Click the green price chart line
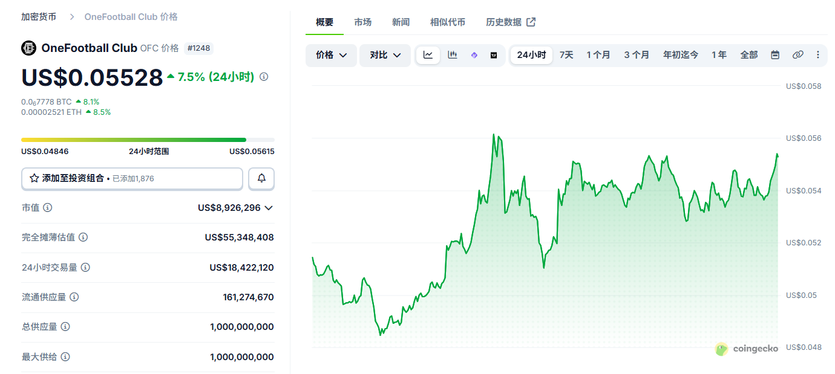This screenshot has width=835, height=374. point(545,235)
